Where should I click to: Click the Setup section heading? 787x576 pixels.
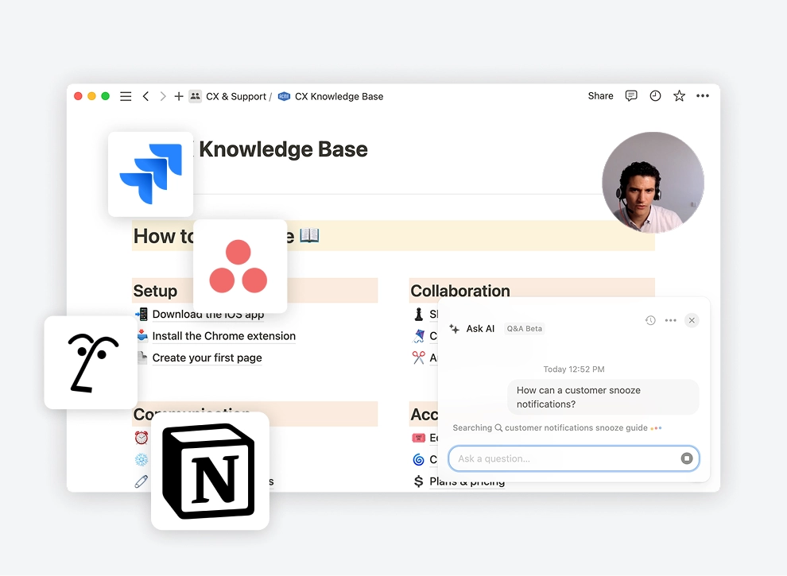tap(155, 291)
